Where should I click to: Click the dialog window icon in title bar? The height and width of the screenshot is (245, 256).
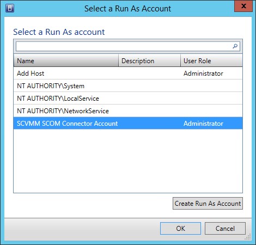tap(10, 8)
